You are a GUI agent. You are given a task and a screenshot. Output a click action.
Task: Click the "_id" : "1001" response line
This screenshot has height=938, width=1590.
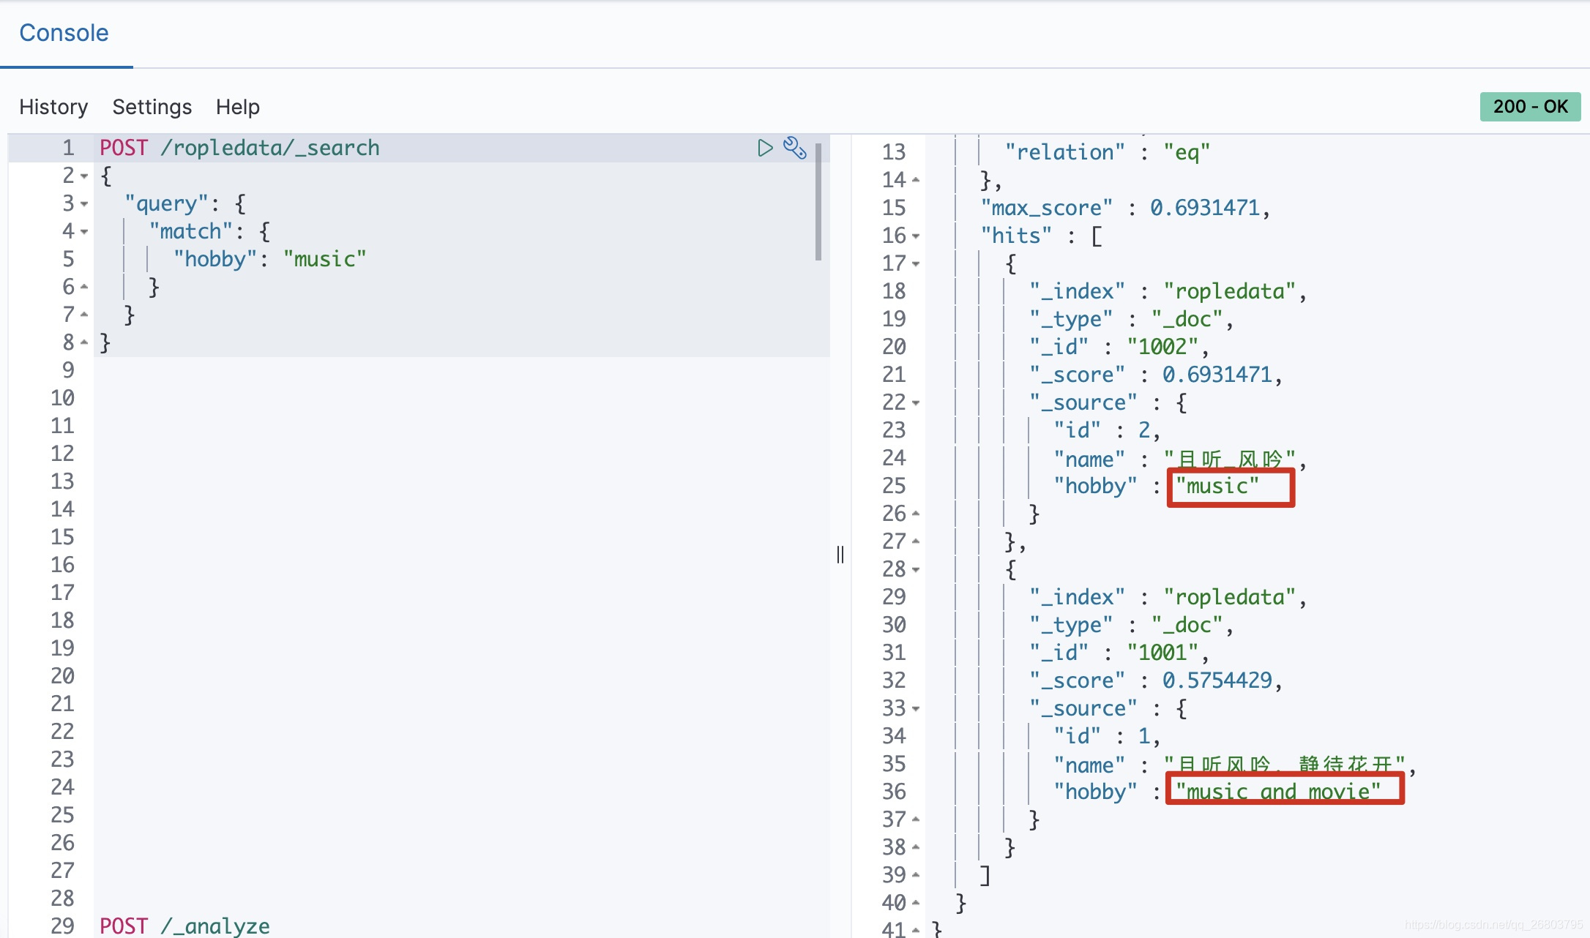click(1119, 653)
